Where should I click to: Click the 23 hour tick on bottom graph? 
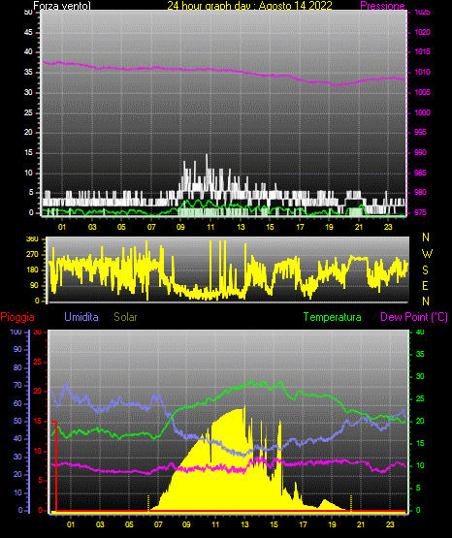[x=390, y=524]
